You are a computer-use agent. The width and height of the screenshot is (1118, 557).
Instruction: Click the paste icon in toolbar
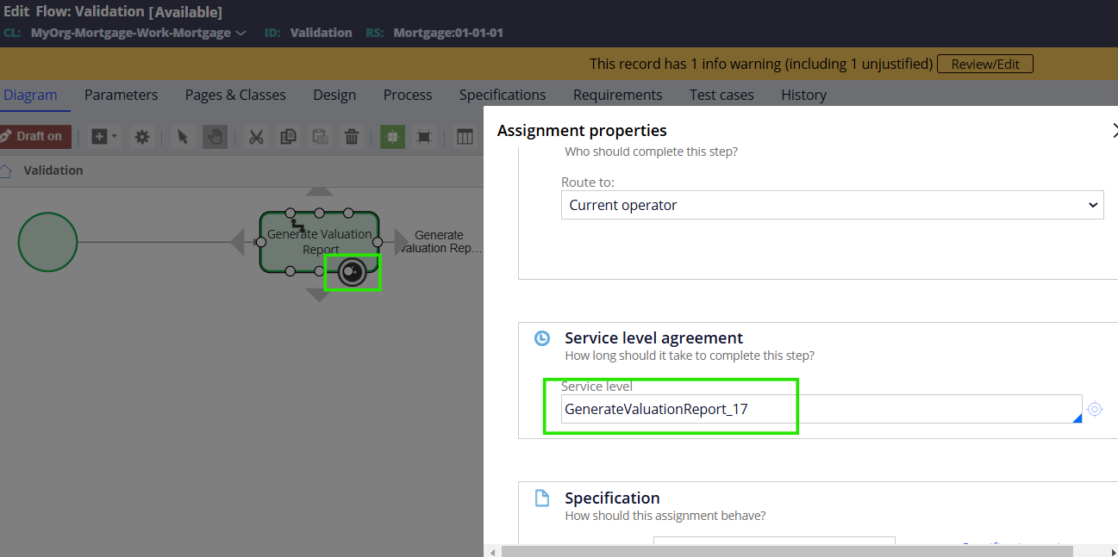pyautogui.click(x=320, y=137)
